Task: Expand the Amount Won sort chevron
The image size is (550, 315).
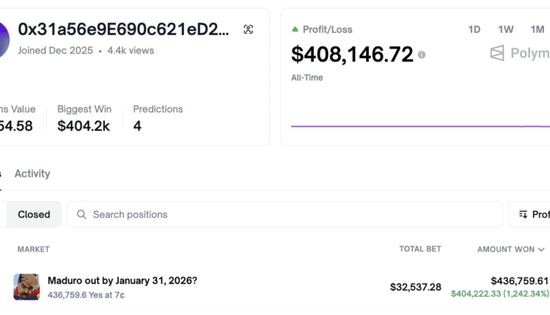Action: click(x=542, y=250)
